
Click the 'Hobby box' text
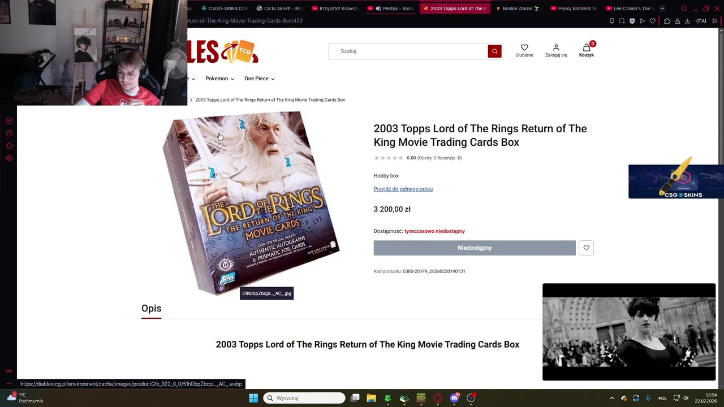386,176
